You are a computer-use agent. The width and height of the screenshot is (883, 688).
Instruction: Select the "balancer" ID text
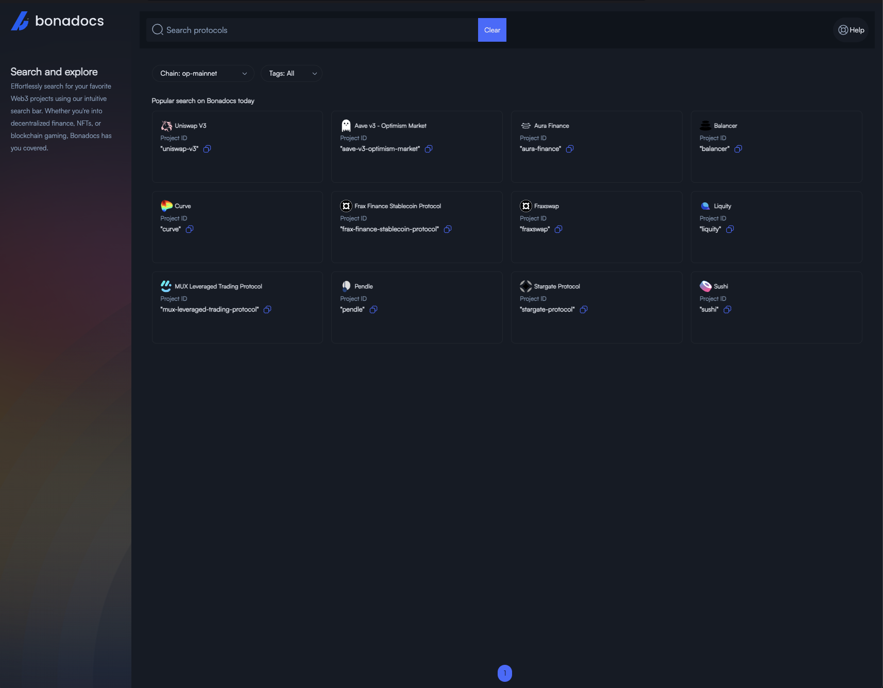pos(715,149)
